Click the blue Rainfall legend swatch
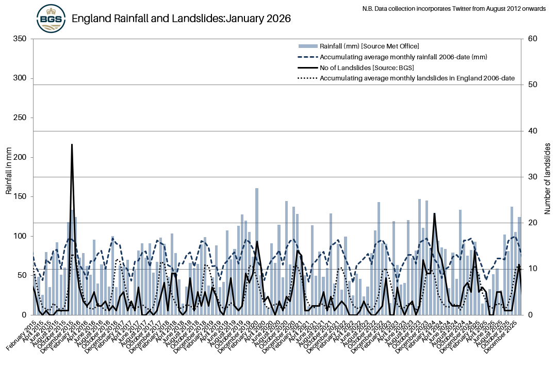 point(308,46)
